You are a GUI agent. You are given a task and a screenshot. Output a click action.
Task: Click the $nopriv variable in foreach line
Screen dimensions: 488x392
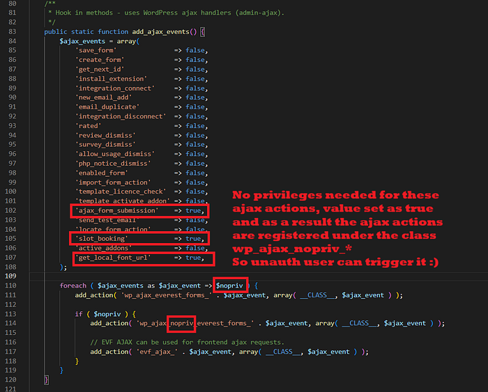229,285
